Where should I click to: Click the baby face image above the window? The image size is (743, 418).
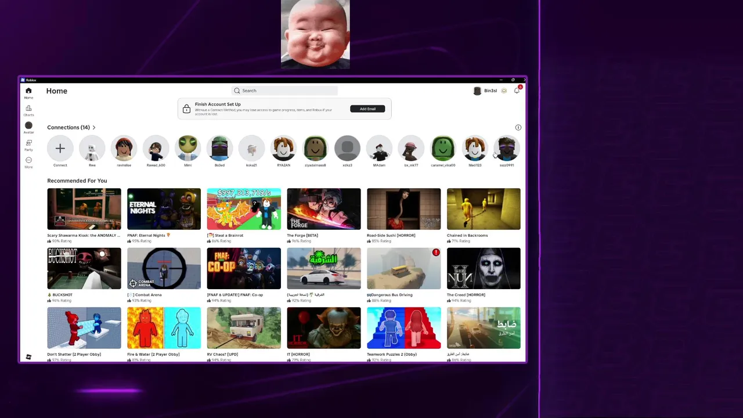point(315,34)
